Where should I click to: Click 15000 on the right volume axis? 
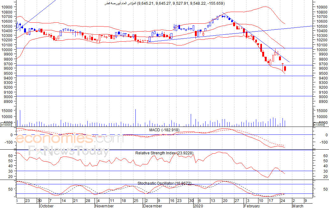pyautogui.click(x=322, y=111)
